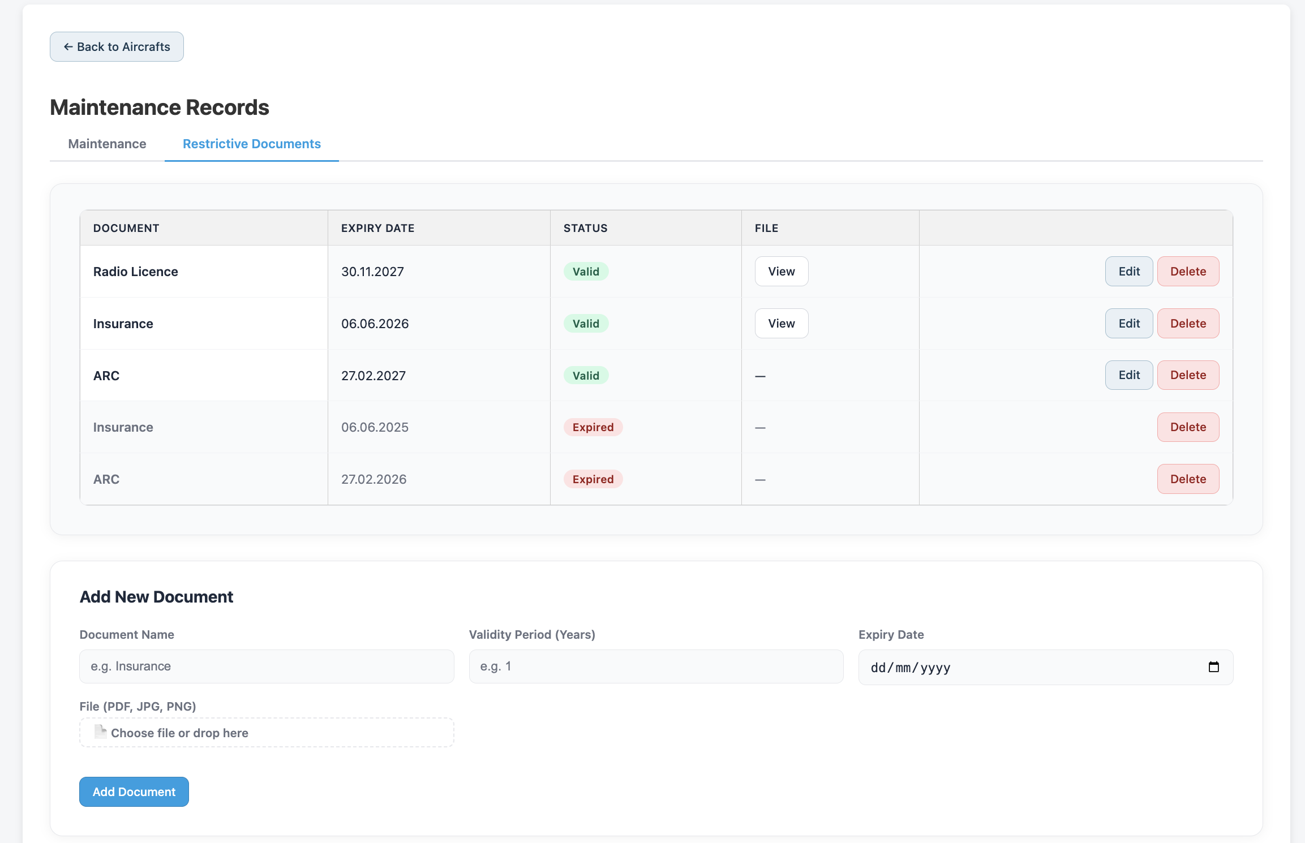Click the Valid badge for Insurance 06.06.2026
Image resolution: width=1305 pixels, height=843 pixels.
pyautogui.click(x=586, y=324)
